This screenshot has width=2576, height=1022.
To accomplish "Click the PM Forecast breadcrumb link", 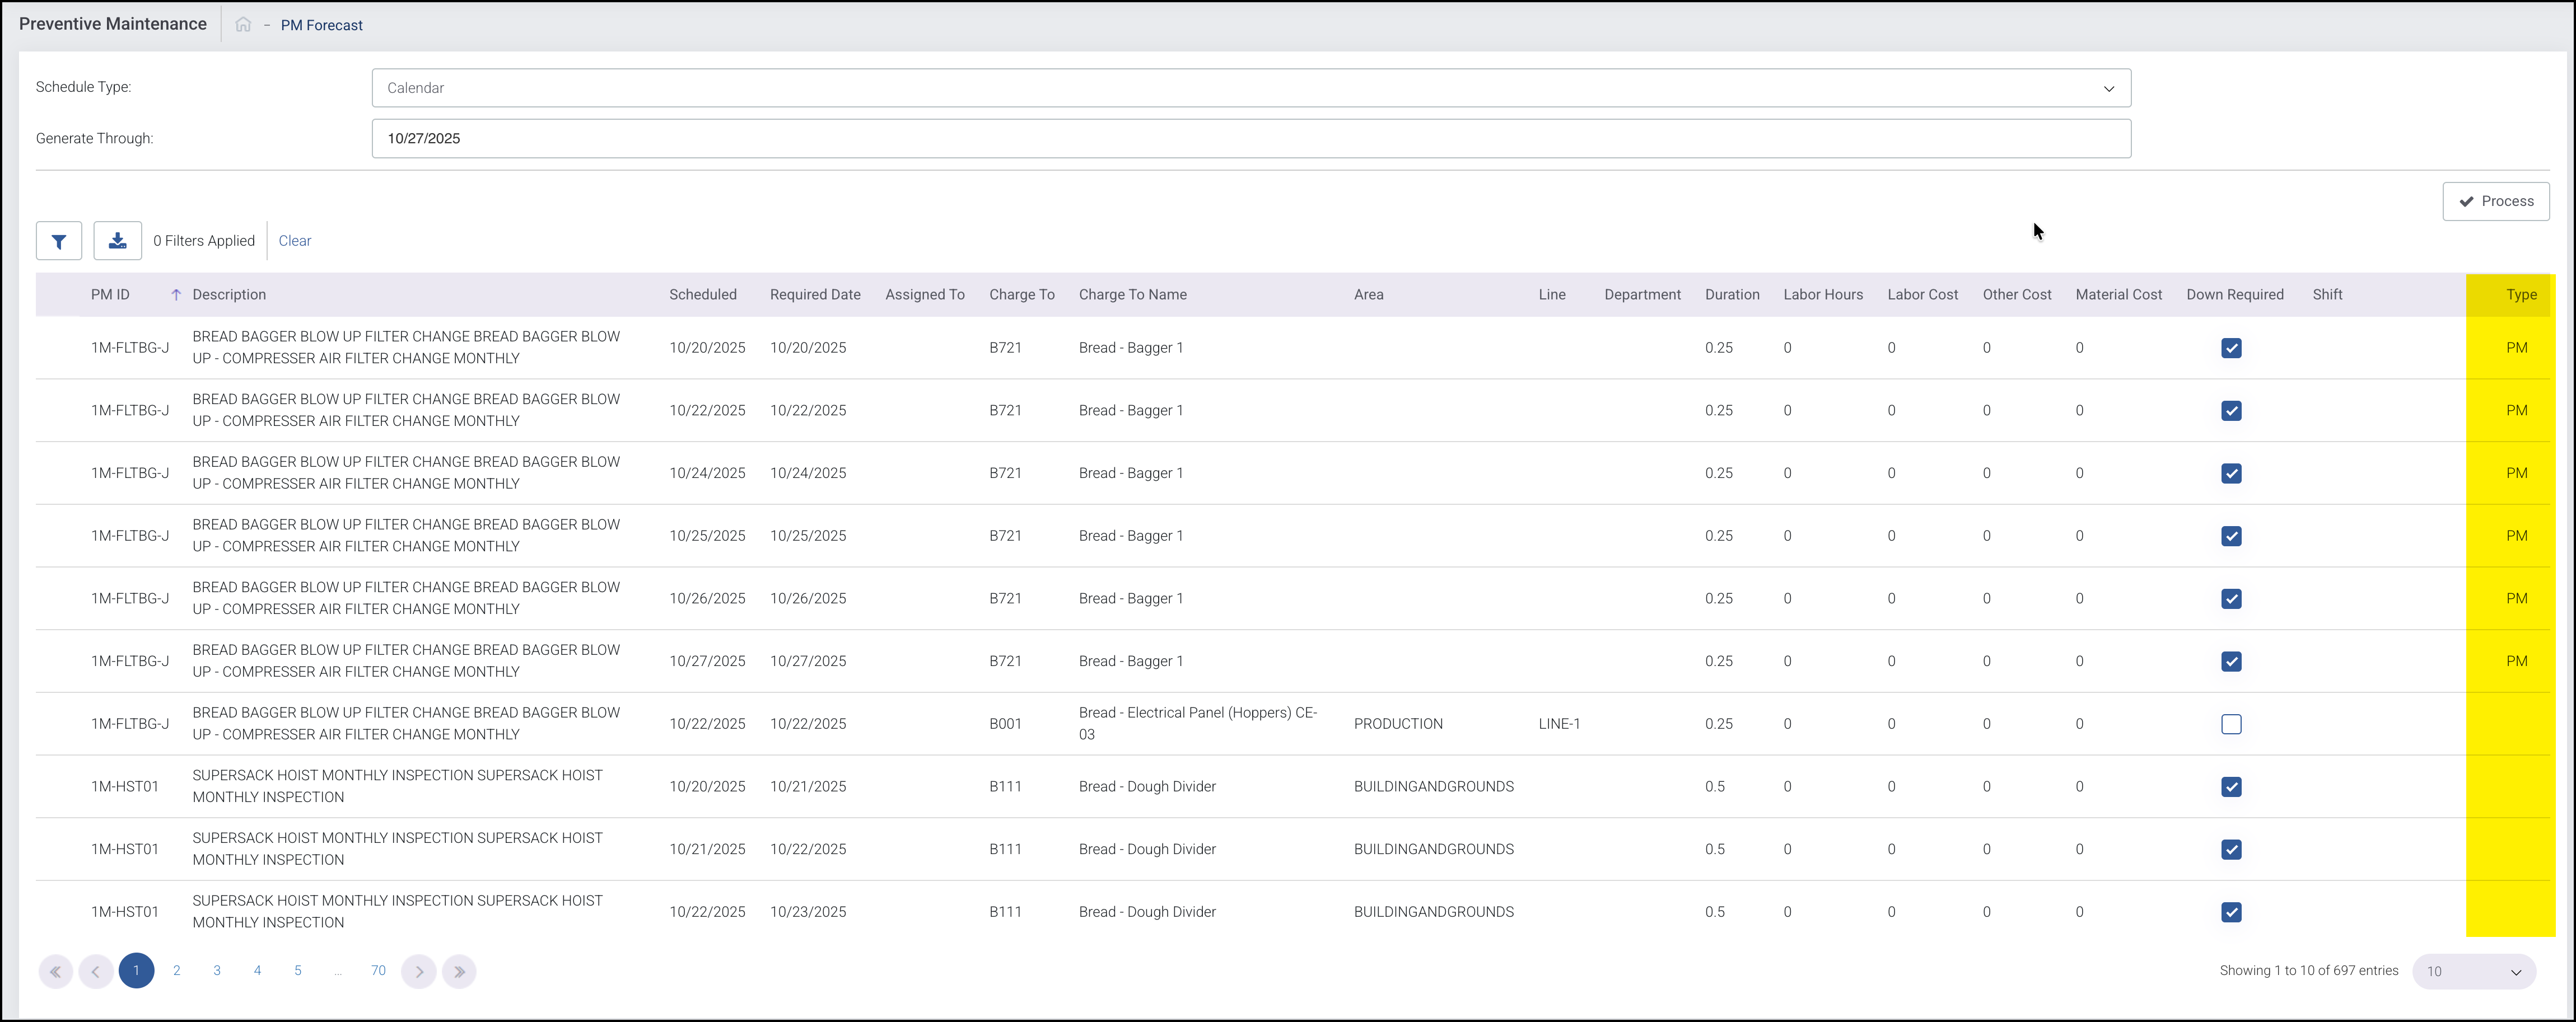I will [x=321, y=25].
